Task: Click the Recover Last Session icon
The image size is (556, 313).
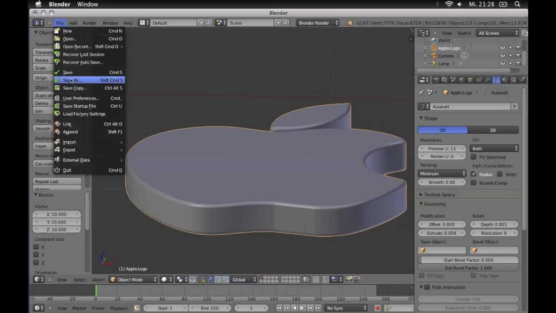Action: click(x=57, y=54)
